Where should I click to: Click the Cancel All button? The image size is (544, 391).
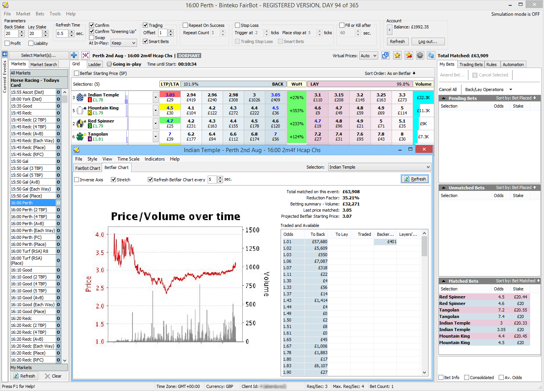(x=448, y=89)
